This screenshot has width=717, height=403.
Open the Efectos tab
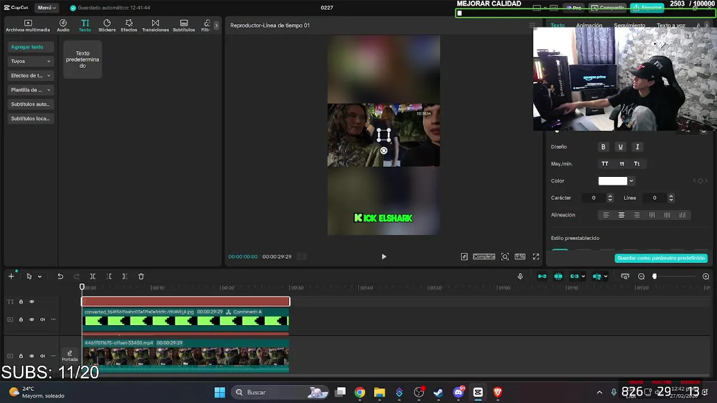point(129,26)
